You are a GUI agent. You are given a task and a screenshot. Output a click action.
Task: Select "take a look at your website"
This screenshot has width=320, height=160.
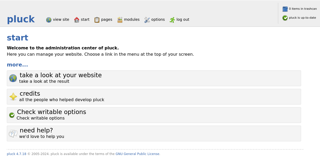click(61, 75)
